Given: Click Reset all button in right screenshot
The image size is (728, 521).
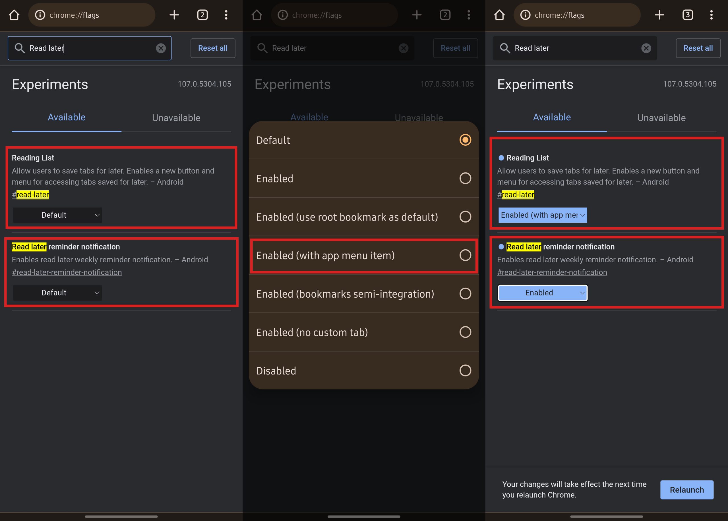Looking at the screenshot, I should point(698,48).
